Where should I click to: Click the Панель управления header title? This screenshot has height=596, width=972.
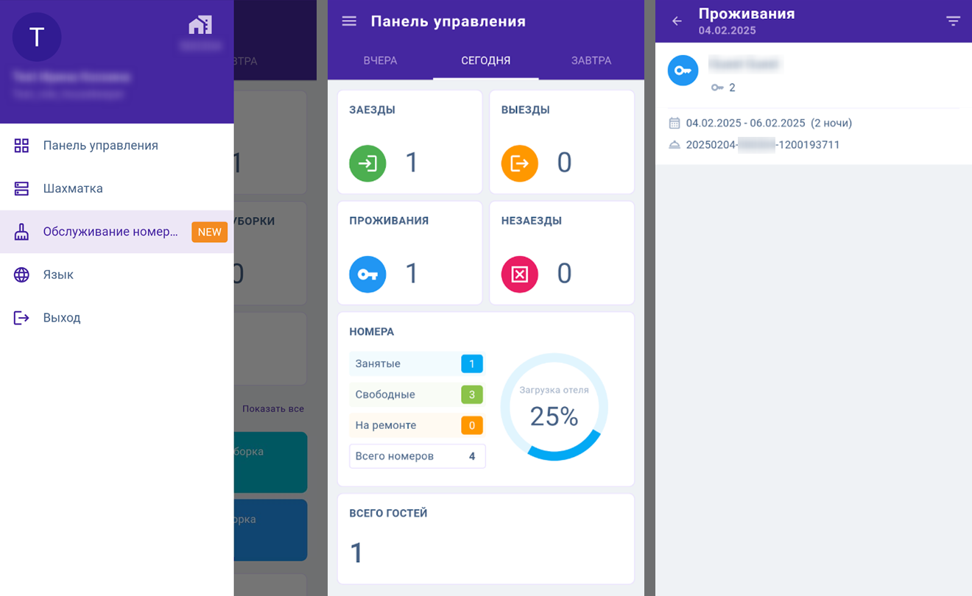[448, 21]
